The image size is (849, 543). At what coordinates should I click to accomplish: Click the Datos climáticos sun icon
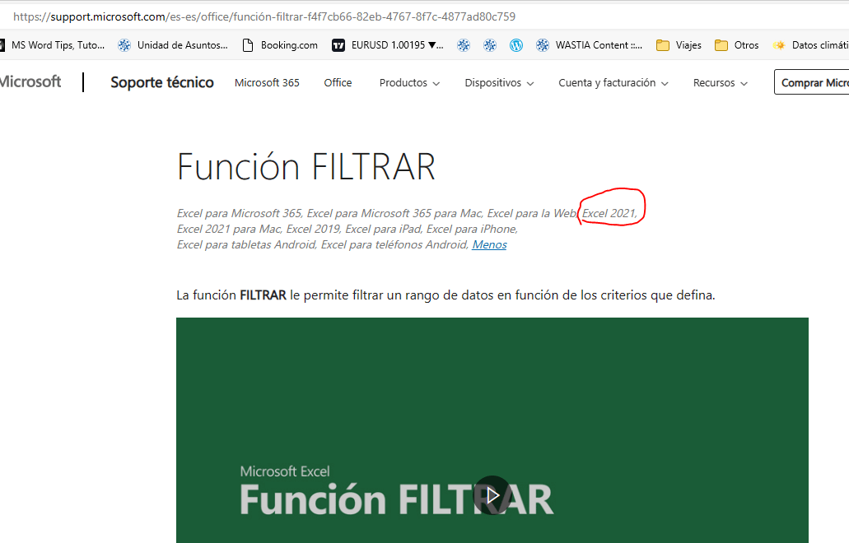pos(779,45)
